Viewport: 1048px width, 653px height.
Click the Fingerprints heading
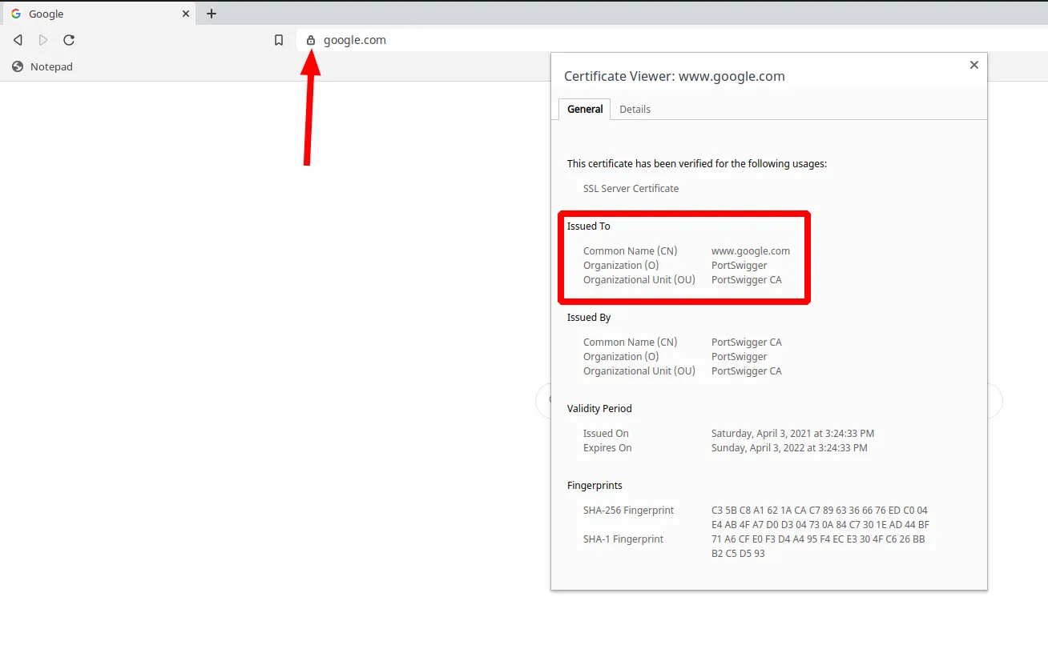pos(595,485)
